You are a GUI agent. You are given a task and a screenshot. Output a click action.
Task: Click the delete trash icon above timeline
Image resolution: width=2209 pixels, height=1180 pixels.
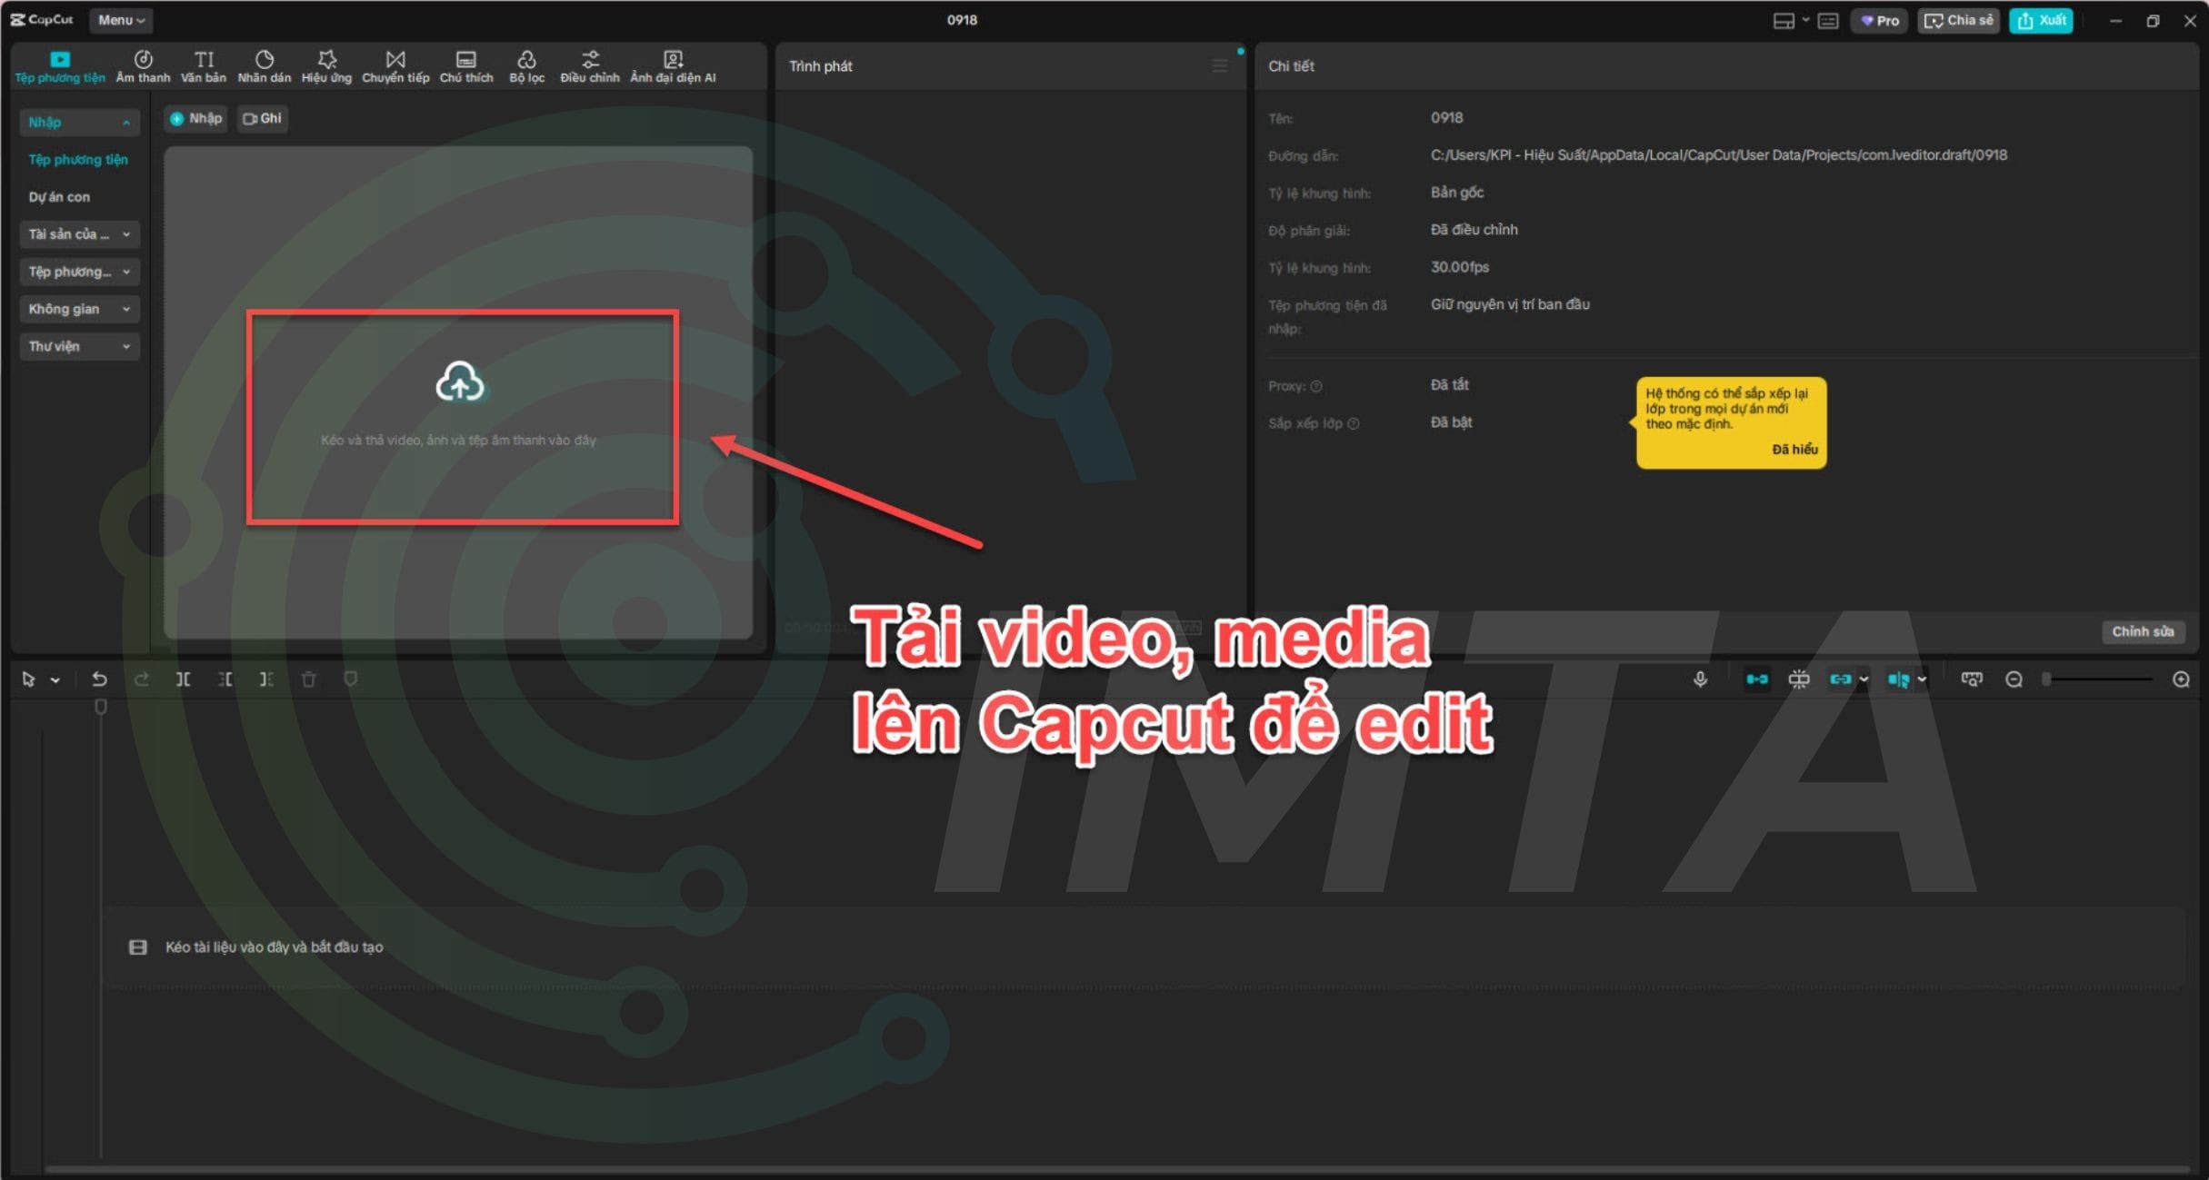click(309, 679)
